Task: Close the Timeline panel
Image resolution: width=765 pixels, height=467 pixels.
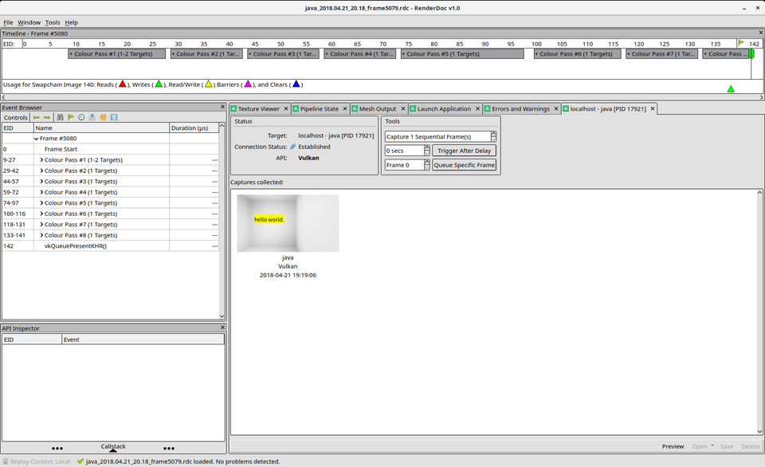Action: (760, 33)
